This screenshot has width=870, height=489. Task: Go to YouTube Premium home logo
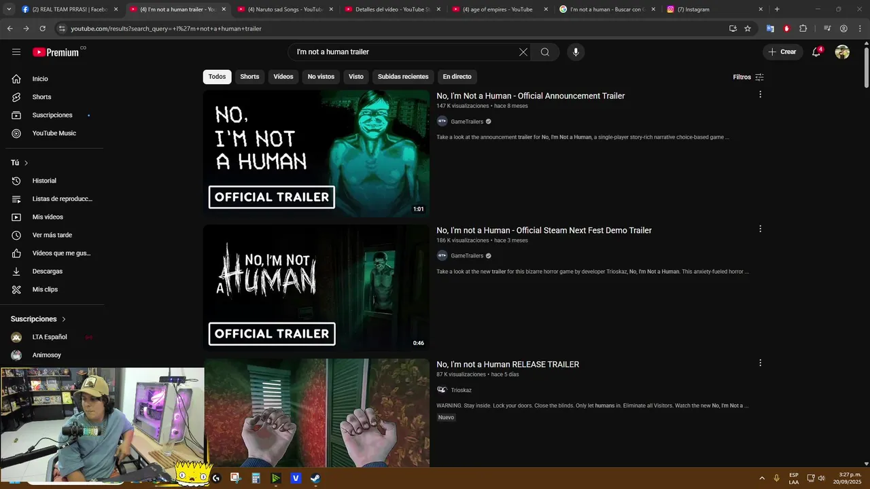(x=57, y=52)
